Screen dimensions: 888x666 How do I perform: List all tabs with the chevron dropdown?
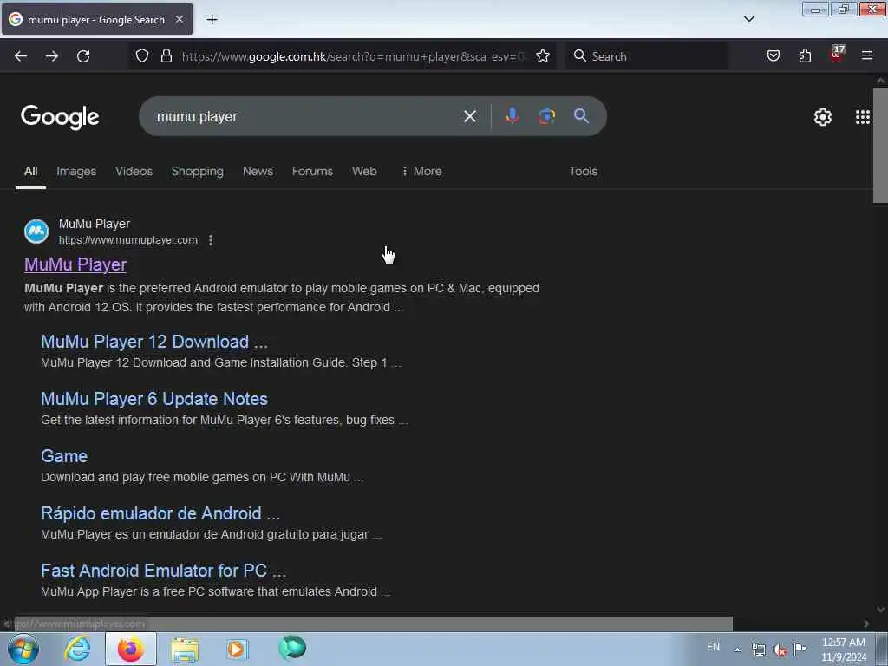click(748, 19)
